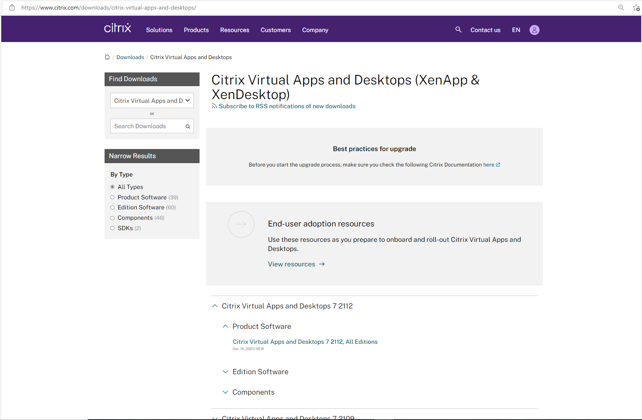Collapse the Product Software section
The height and width of the screenshot is (420, 642).
click(225, 326)
